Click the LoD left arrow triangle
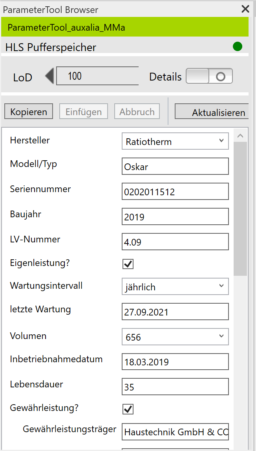This screenshot has width=256, height=451. pyautogui.click(x=49, y=76)
